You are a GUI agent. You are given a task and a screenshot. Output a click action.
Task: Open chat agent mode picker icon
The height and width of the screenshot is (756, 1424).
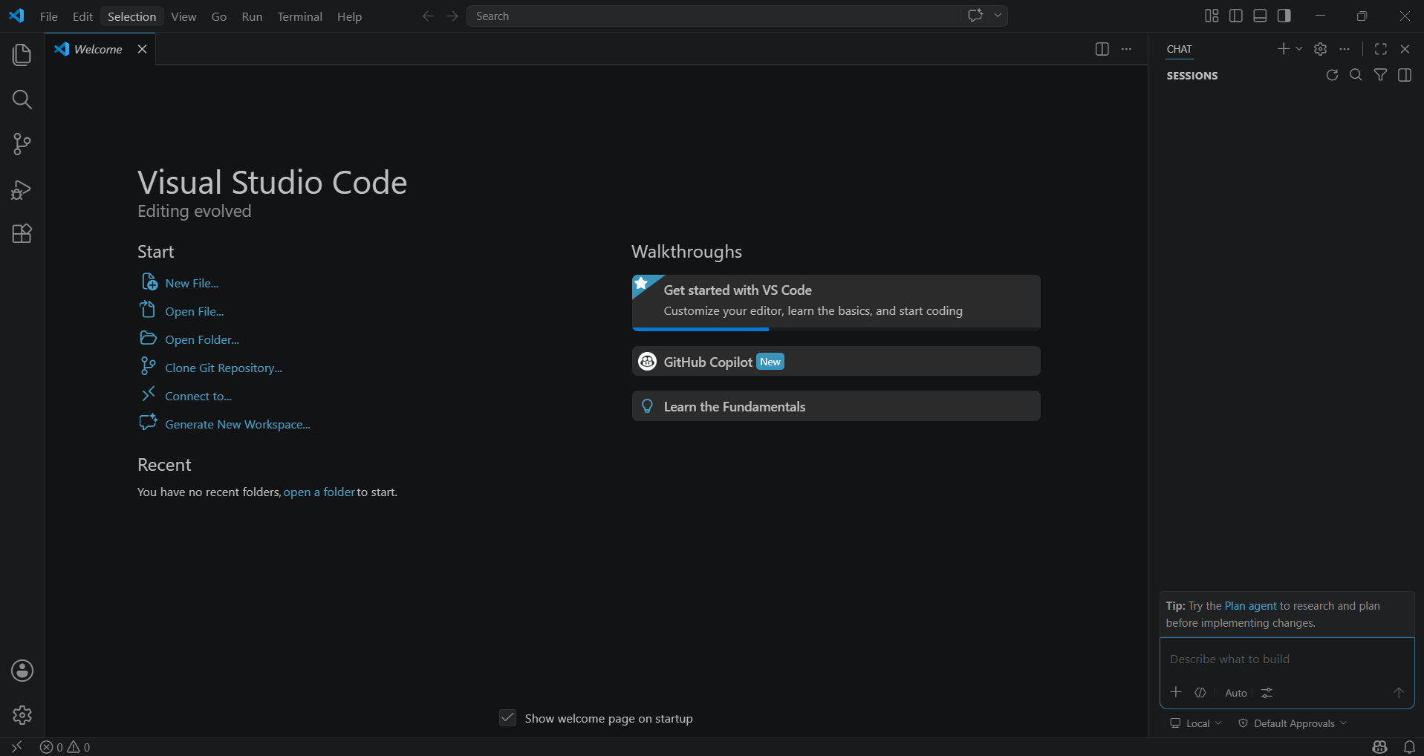(1200, 692)
